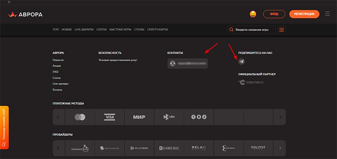
Task: Click the ПРОВАЙДЕРЫ heading
Action: (x=62, y=135)
